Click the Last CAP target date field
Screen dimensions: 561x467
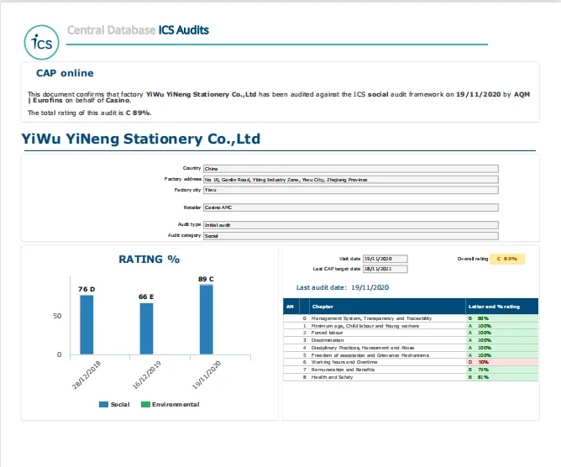[x=385, y=269]
